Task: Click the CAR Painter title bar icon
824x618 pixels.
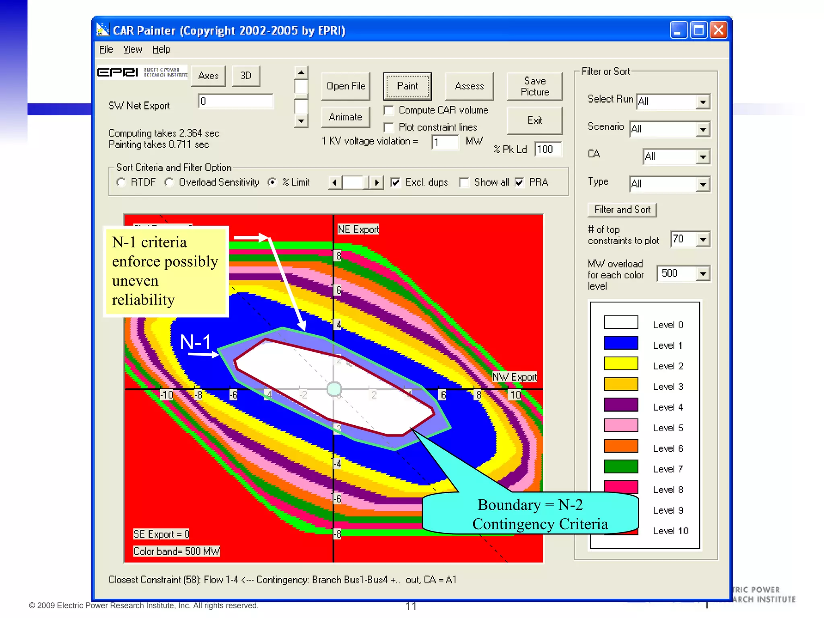Action: [103, 30]
